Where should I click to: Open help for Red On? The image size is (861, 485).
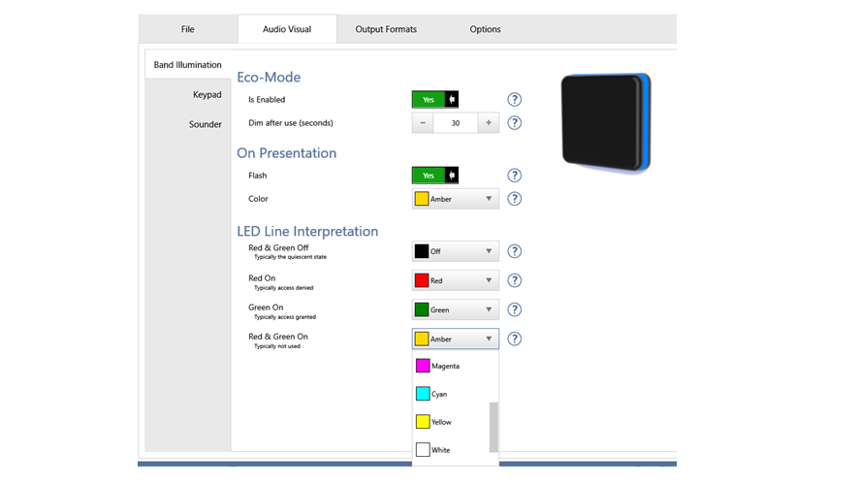[514, 280]
